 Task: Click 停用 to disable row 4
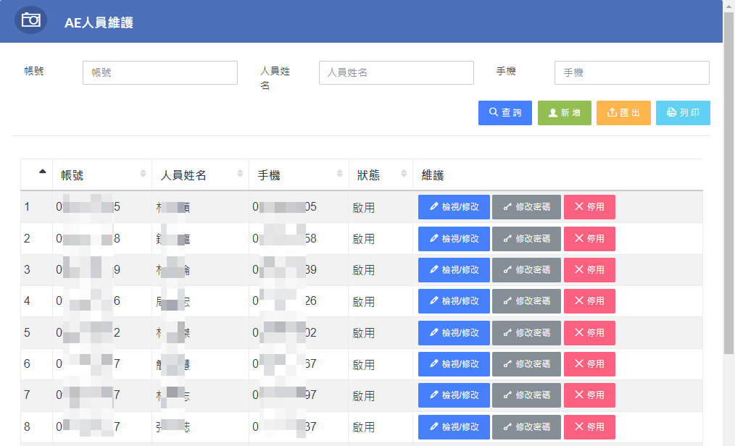[589, 301]
